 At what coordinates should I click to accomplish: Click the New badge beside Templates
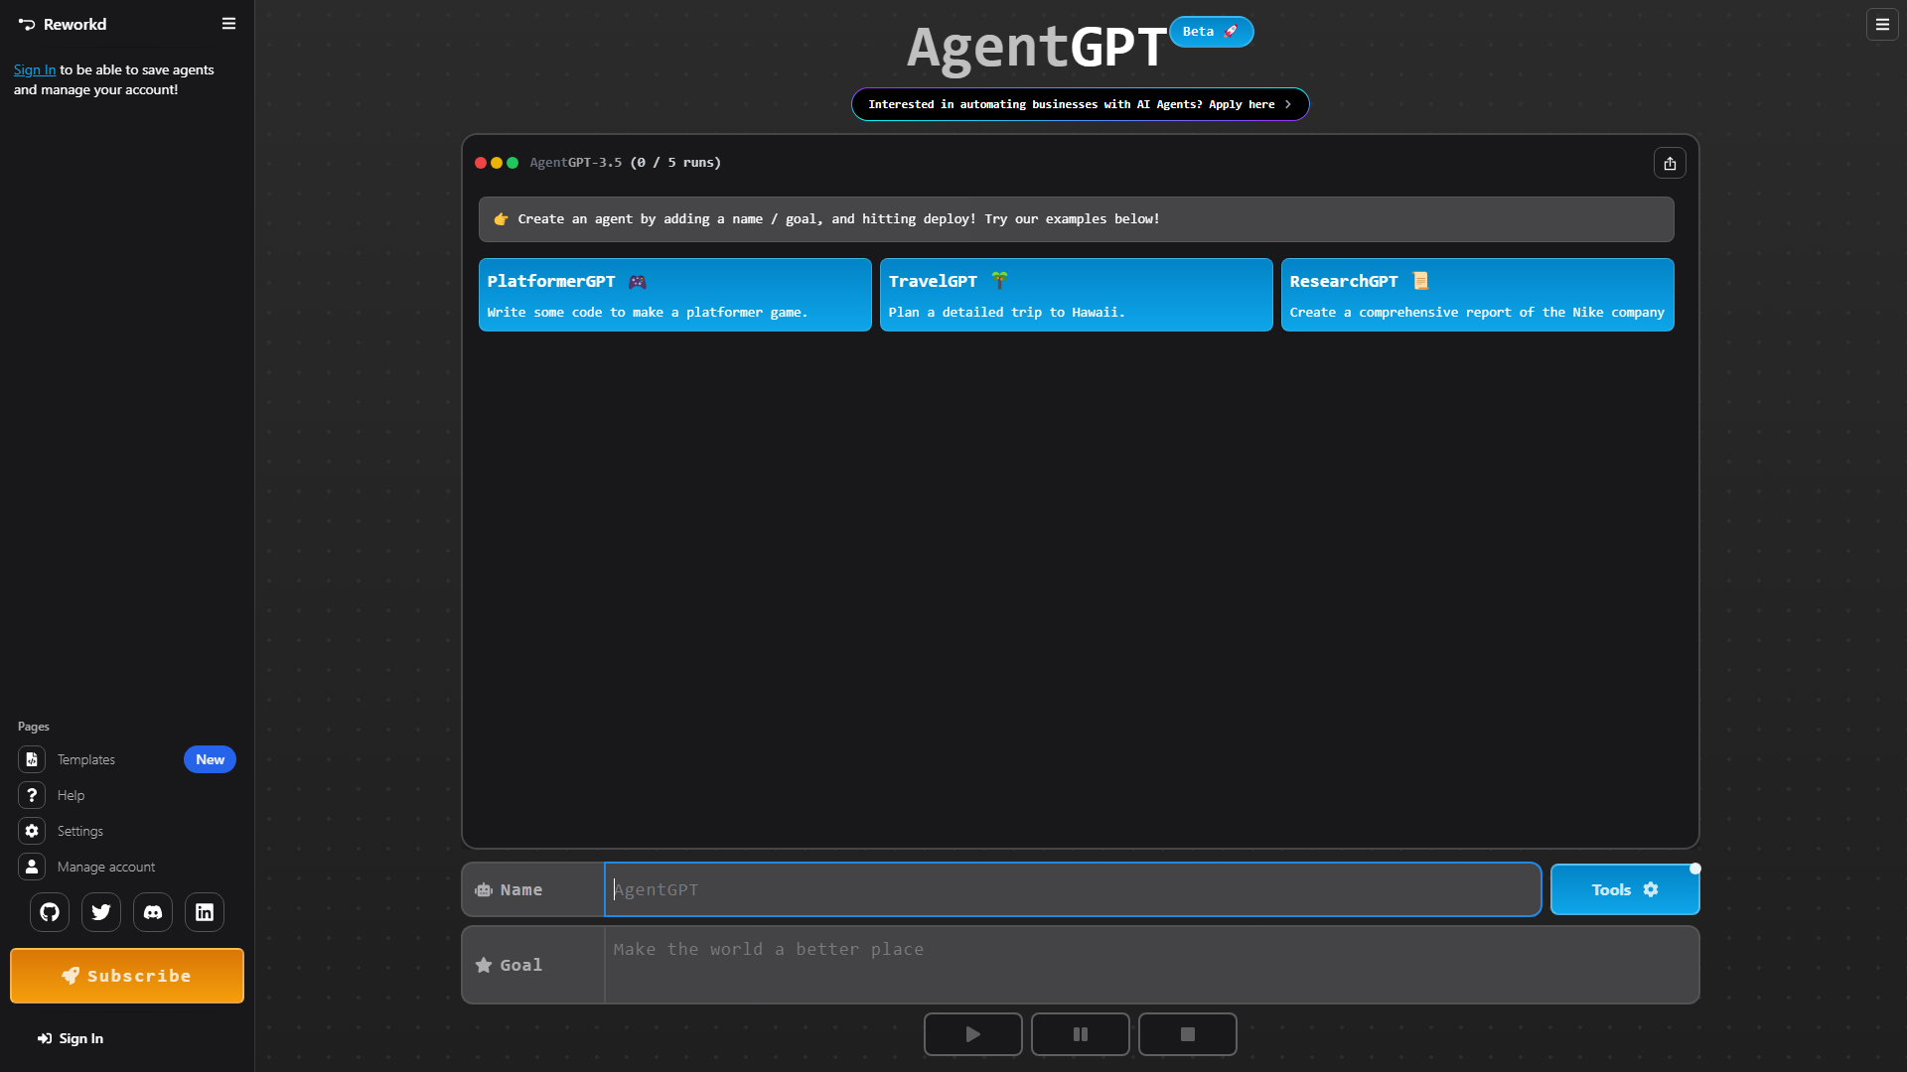(x=210, y=759)
